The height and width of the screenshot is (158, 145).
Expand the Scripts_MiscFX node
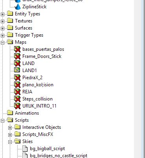tap(10, 135)
